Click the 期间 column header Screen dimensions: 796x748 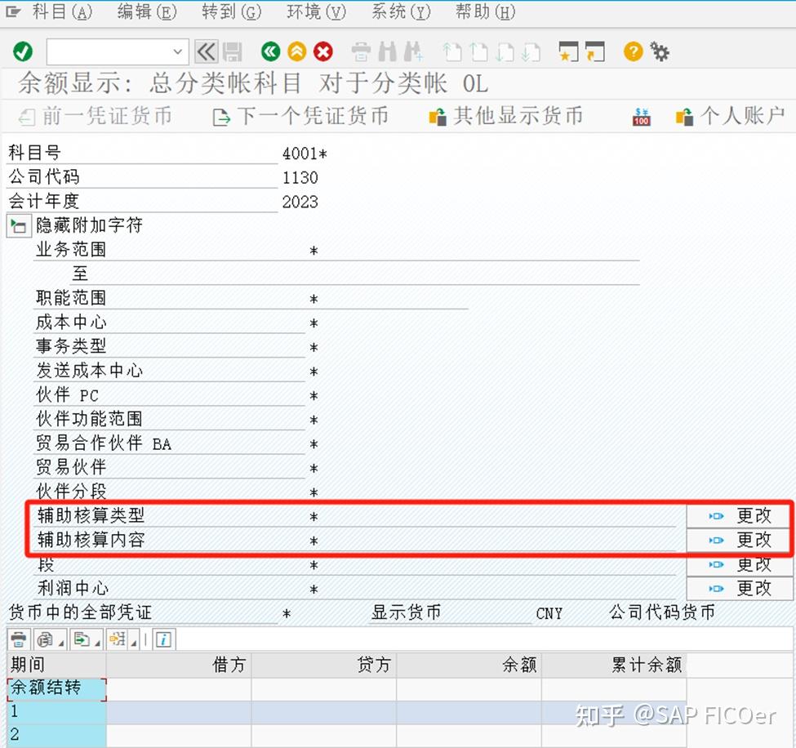tap(57, 665)
